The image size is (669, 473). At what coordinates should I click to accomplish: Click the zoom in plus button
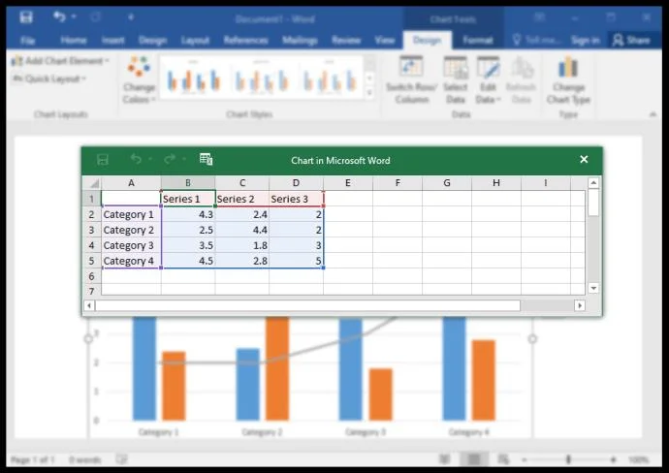point(614,459)
